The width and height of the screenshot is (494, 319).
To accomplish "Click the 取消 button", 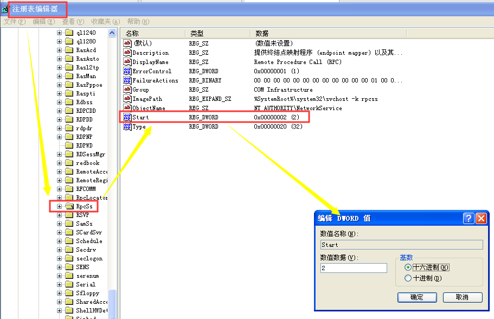I will [463, 297].
